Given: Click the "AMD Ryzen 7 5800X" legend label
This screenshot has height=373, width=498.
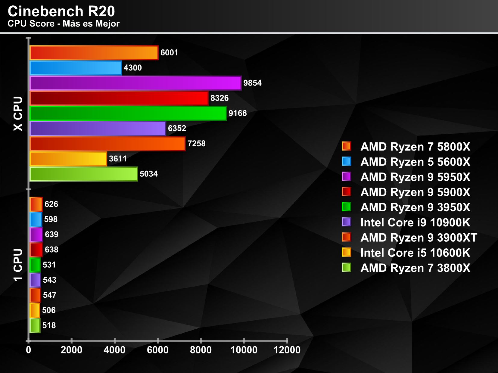Looking at the screenshot, I should [x=415, y=147].
